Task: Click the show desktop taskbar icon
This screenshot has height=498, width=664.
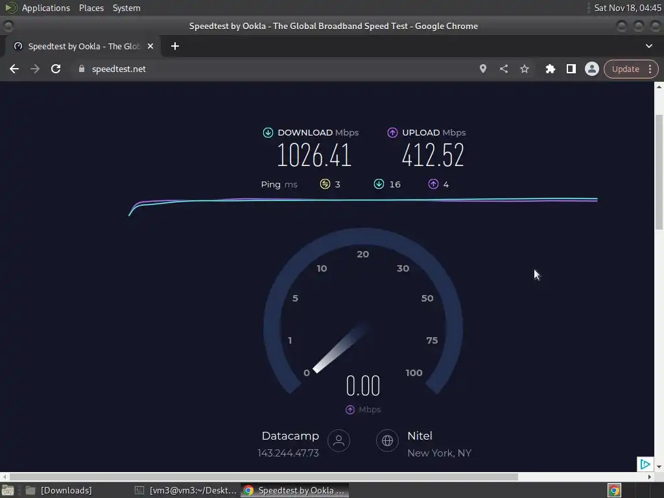Action: pos(8,490)
